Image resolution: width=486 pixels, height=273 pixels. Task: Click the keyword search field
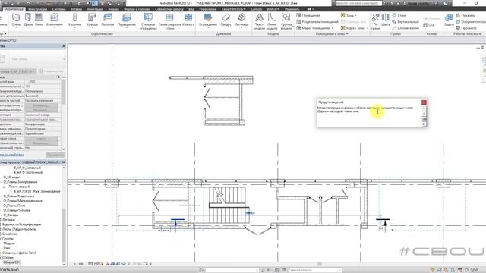[358, 3]
